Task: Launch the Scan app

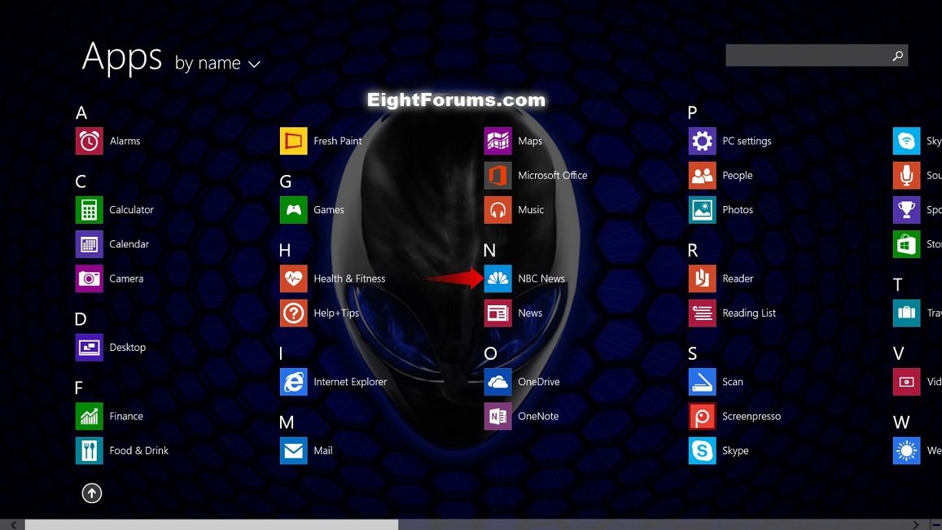Action: pos(703,382)
